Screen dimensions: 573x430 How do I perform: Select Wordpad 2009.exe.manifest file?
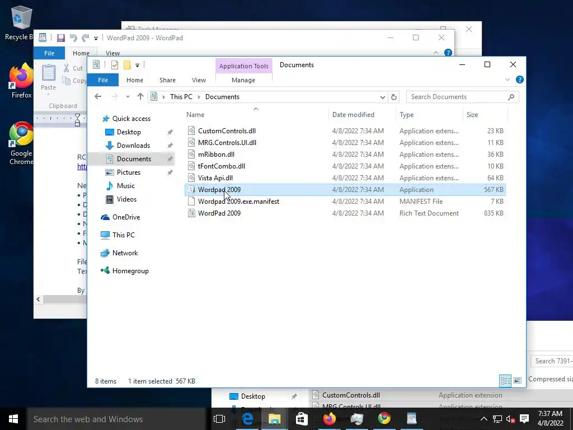click(238, 202)
